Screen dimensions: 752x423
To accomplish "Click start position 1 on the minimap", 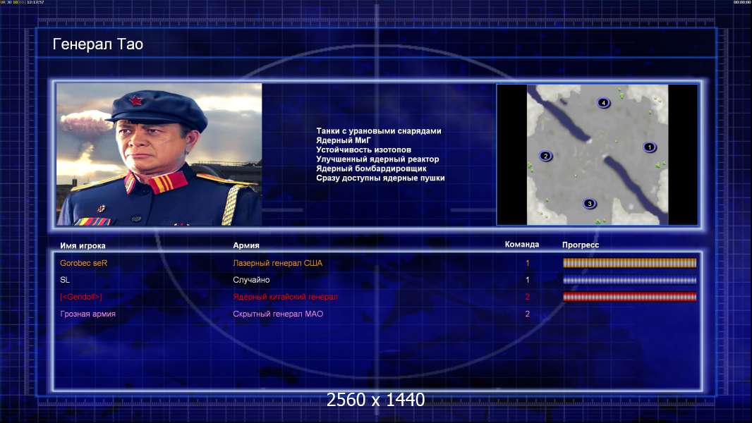I will [x=650, y=147].
